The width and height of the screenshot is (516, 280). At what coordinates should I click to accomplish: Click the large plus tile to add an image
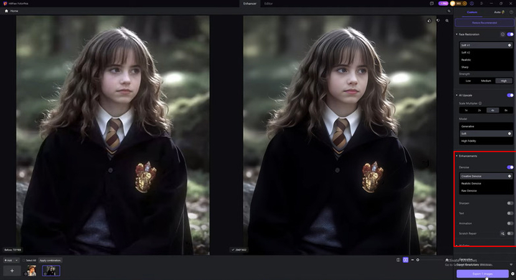coord(12,271)
